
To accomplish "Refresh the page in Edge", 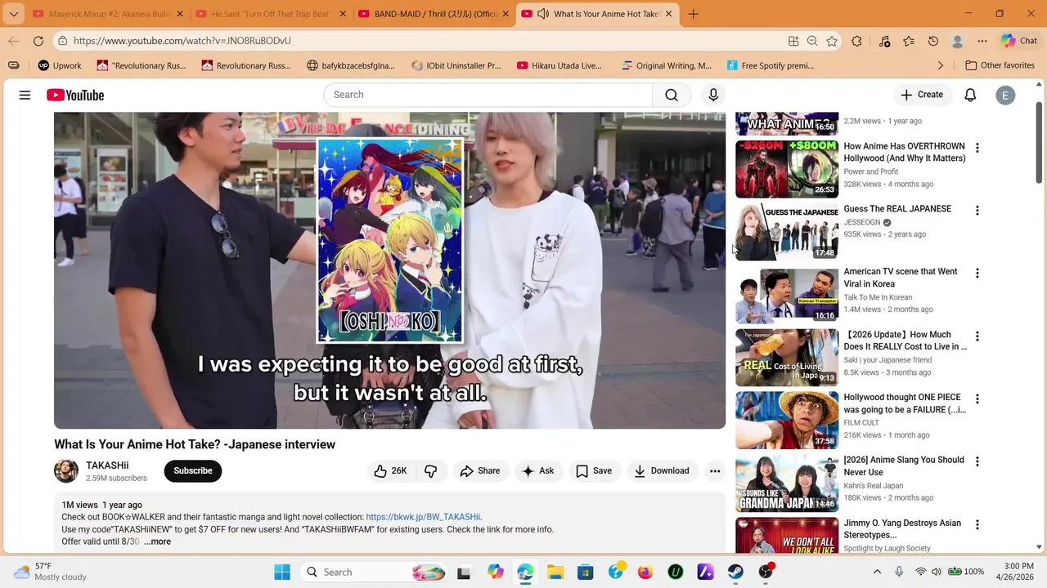I will point(38,41).
